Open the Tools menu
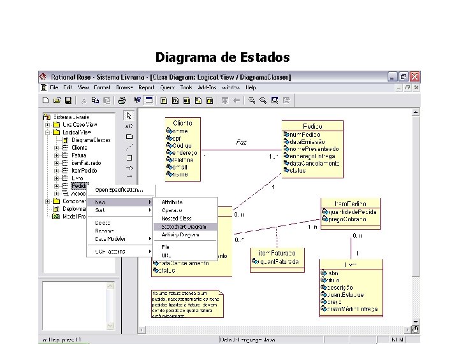 186,87
